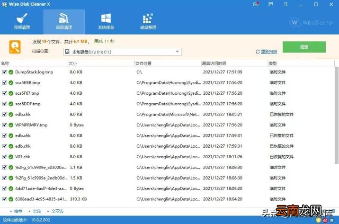Sort by 大小 column header

[101, 63]
